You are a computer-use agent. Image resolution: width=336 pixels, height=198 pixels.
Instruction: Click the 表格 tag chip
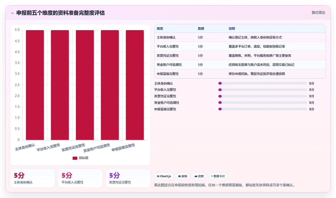click(183, 176)
